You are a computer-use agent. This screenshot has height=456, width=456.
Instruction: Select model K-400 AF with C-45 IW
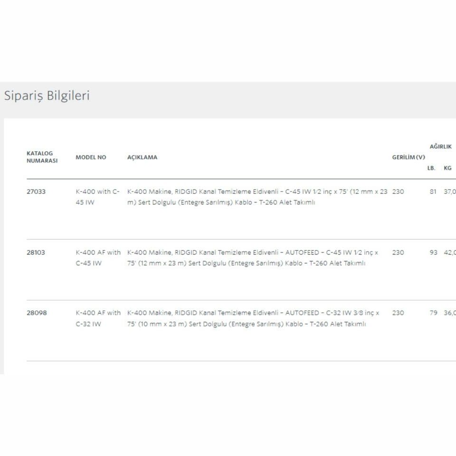[x=98, y=257]
